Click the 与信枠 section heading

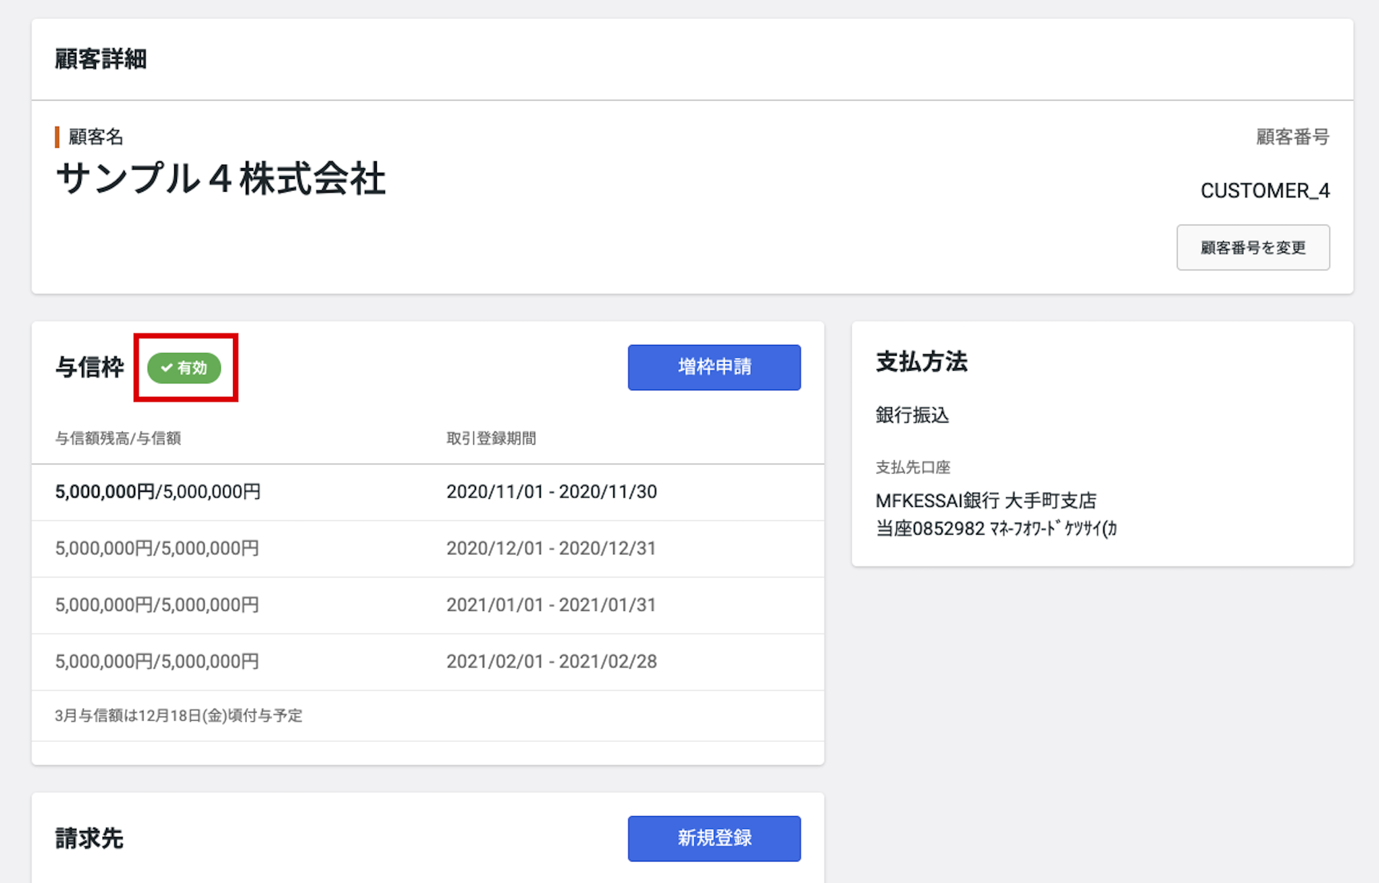tap(89, 367)
